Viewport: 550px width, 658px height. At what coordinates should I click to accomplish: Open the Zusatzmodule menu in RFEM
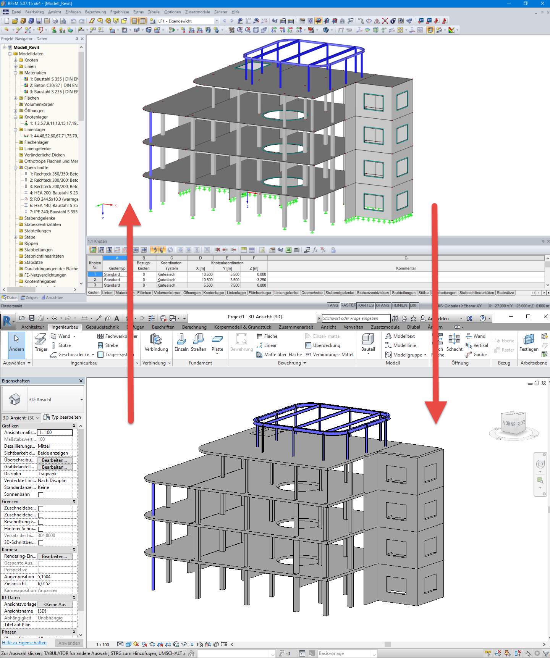point(197,12)
